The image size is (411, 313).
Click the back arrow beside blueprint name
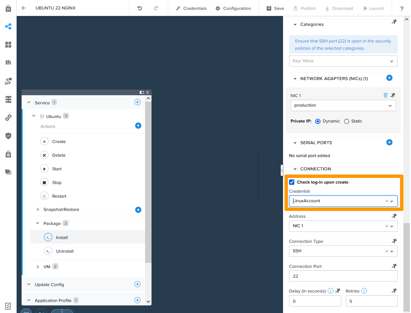pos(24,8)
